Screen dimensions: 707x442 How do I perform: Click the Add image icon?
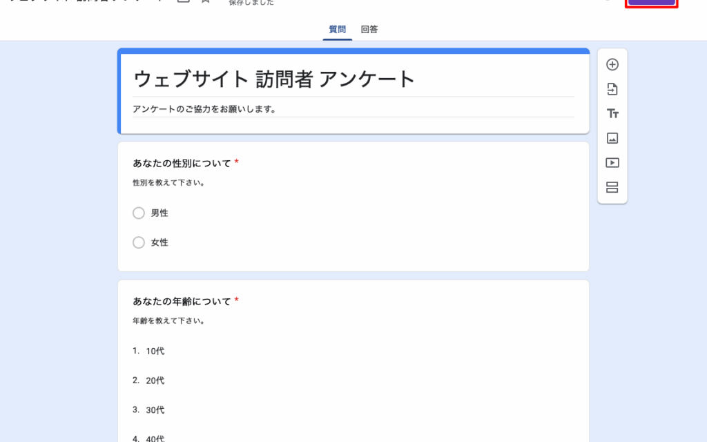tap(612, 138)
